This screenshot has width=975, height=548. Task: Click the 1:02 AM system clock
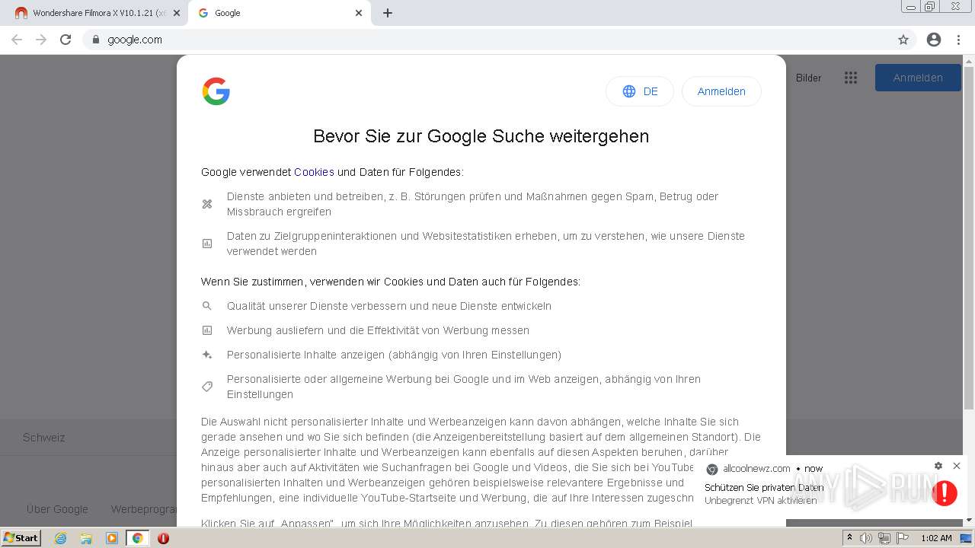[x=936, y=538]
